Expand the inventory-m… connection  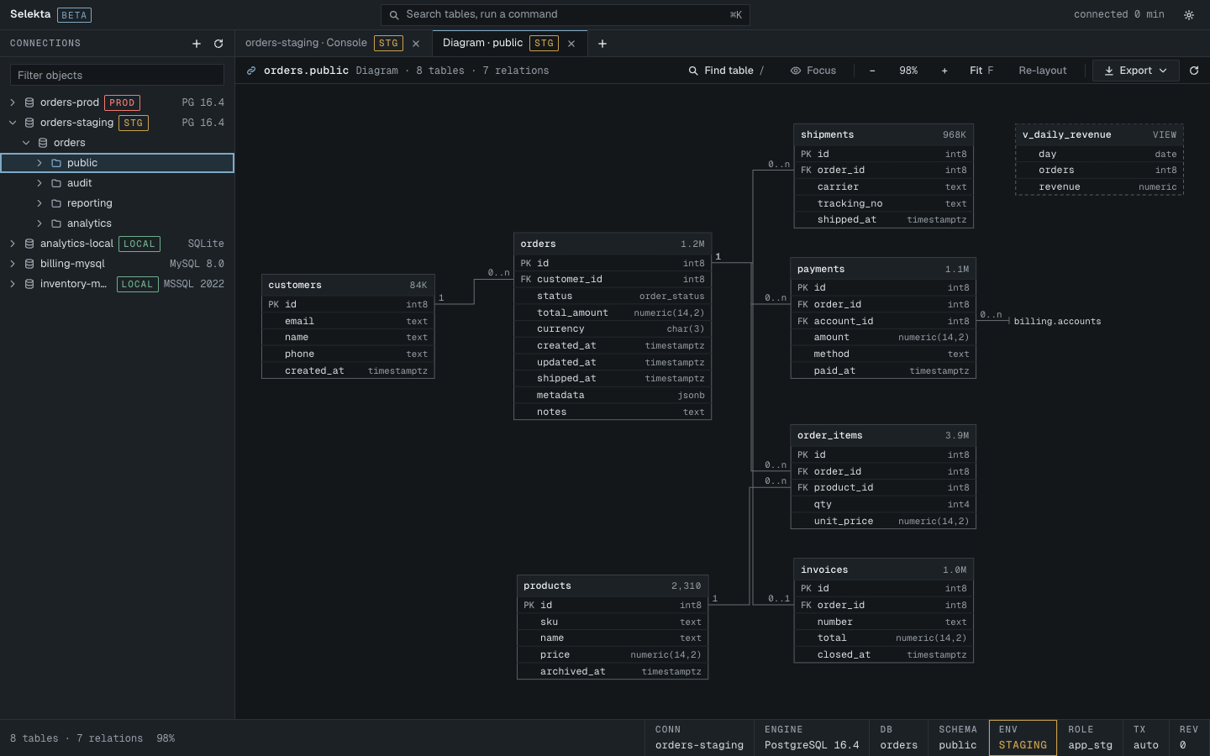[13, 284]
